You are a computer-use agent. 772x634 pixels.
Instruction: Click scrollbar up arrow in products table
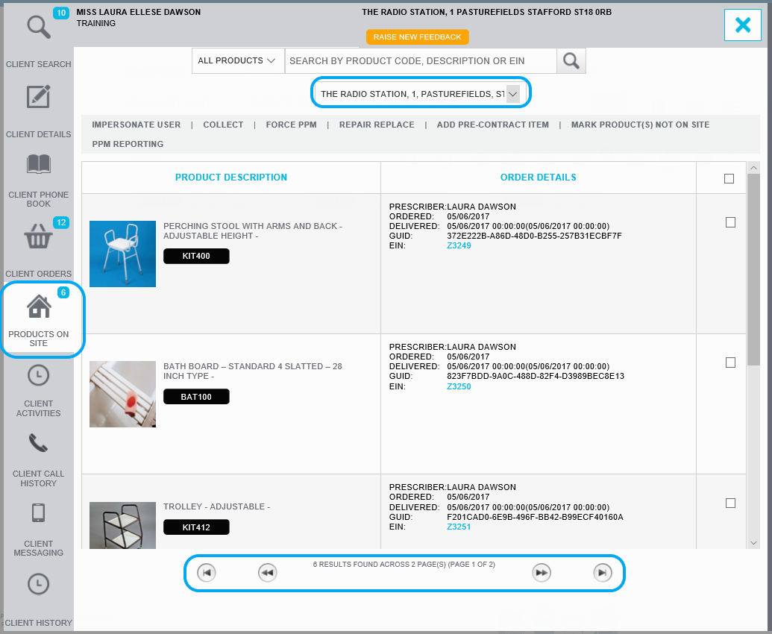click(x=753, y=168)
